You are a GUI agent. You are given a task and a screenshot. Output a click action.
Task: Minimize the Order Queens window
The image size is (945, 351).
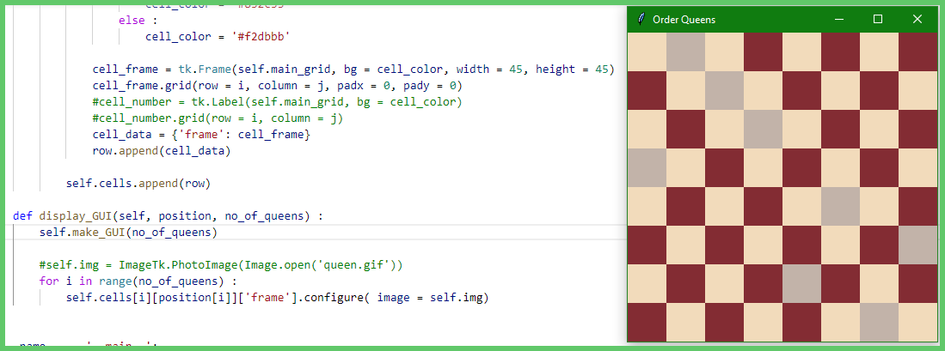(x=839, y=19)
